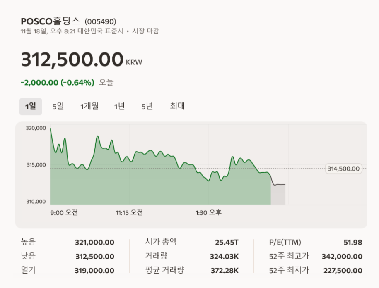Show the 1년 chart view
This screenshot has height=288, width=379.
coord(119,106)
